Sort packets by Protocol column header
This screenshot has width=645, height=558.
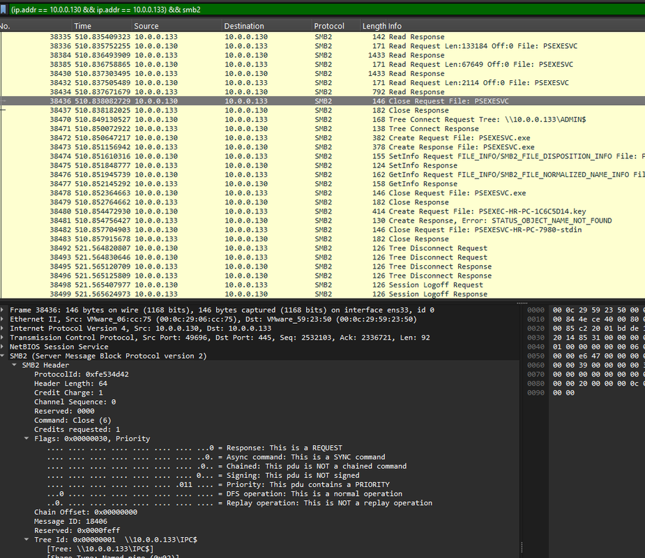pos(337,26)
